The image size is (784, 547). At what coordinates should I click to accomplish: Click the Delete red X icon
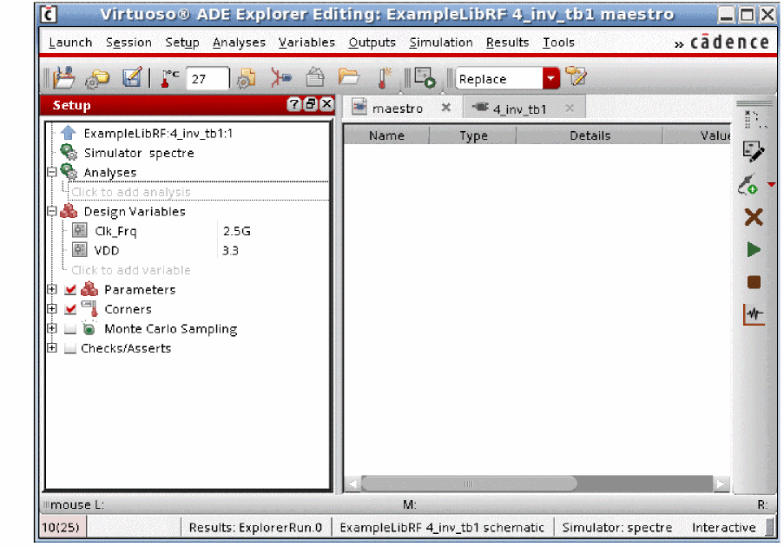pos(754,217)
